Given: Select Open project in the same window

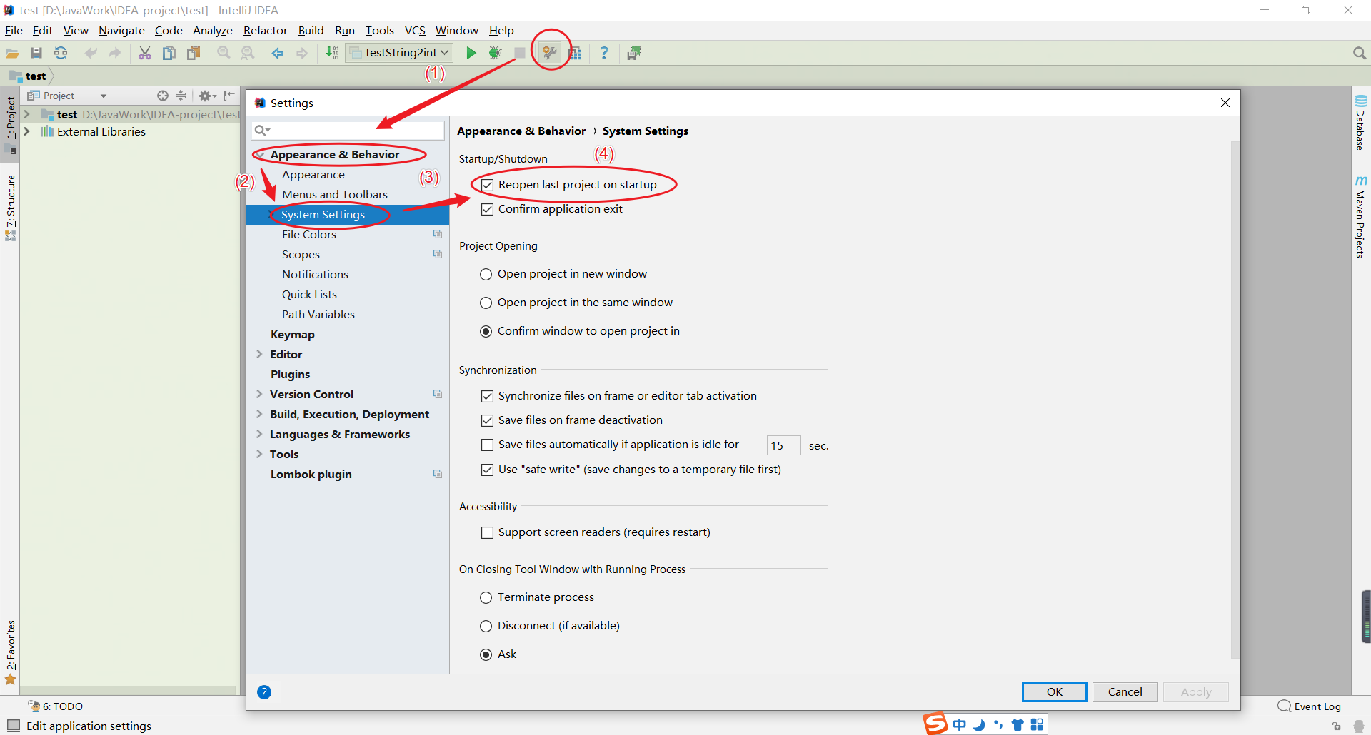Looking at the screenshot, I should pos(486,303).
